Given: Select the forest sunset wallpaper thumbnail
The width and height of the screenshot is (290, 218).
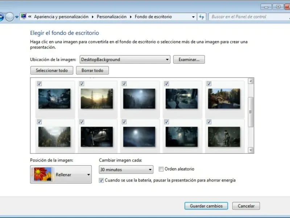Looking at the screenshot, I should pos(97,98).
